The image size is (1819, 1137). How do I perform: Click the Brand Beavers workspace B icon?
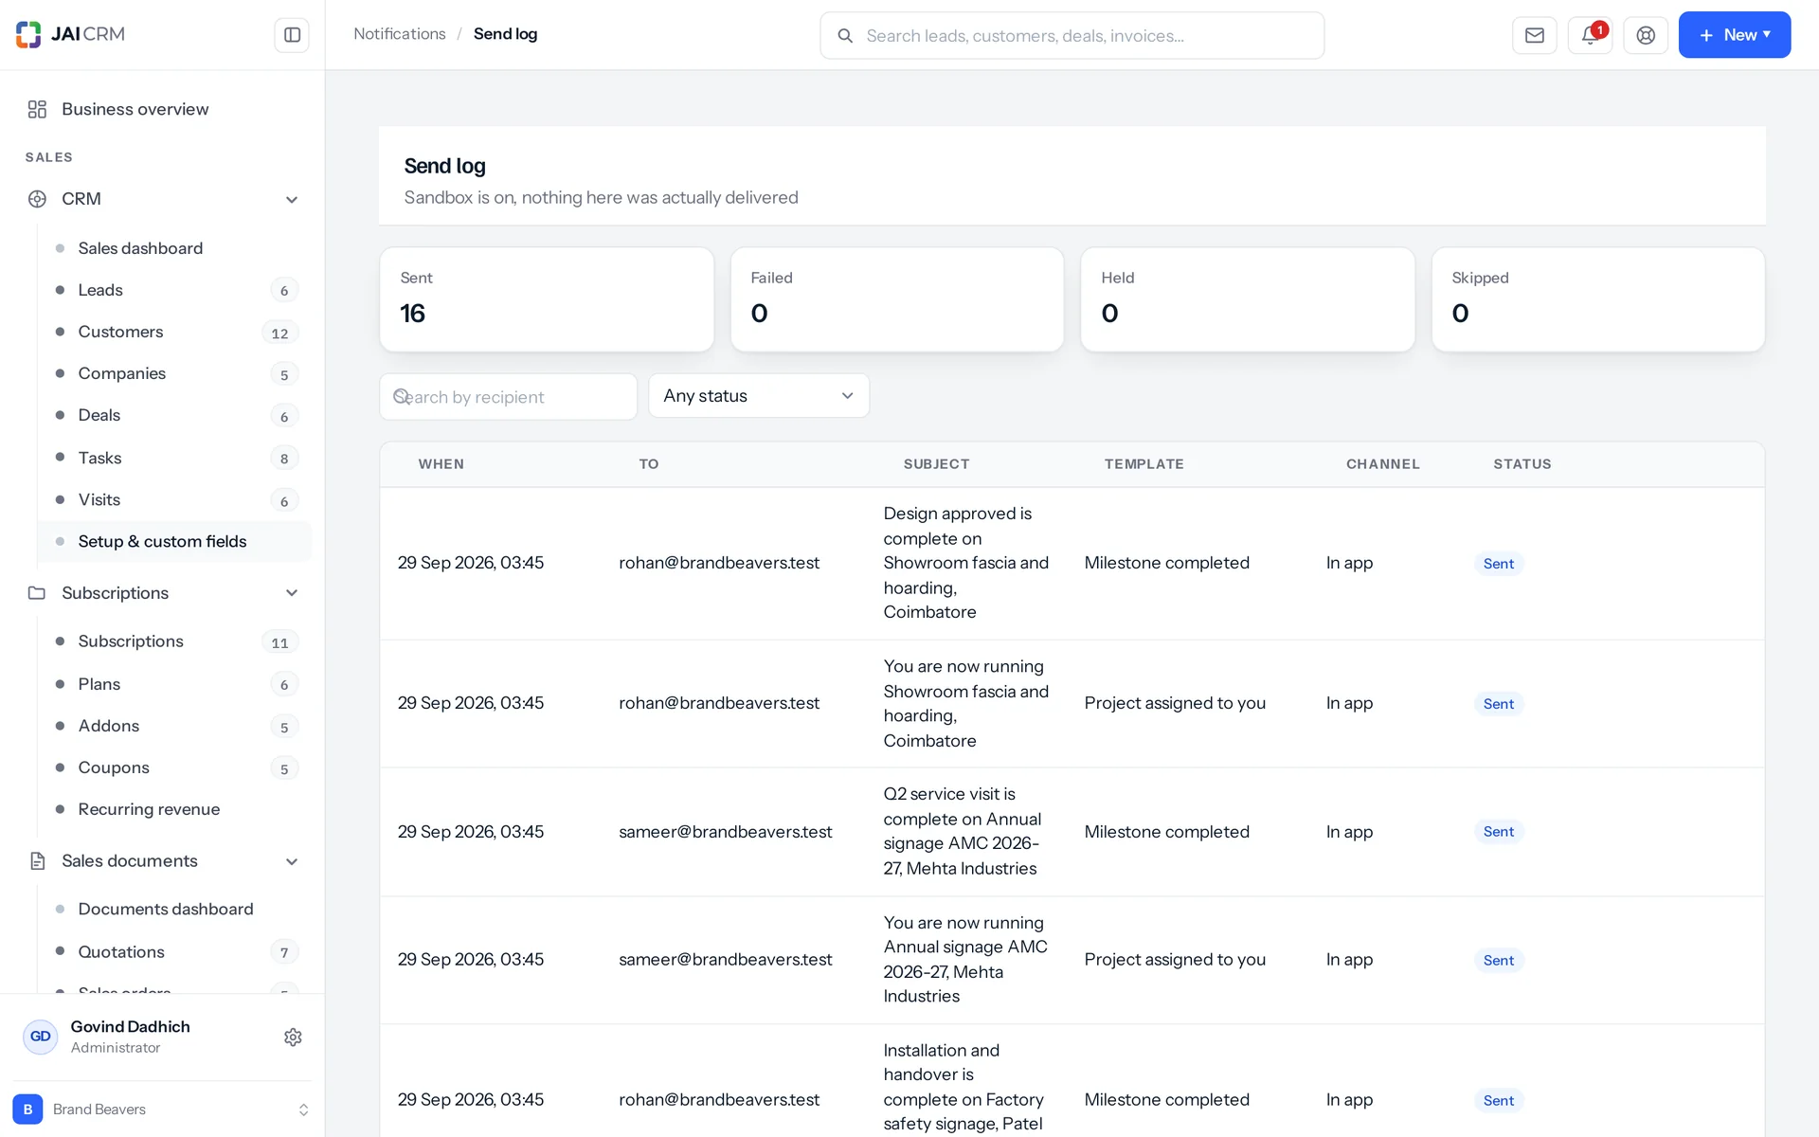(27, 1109)
